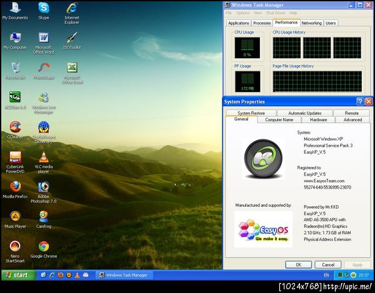Switch to the Networking tab
This screenshot has width=375, height=293.
[x=311, y=23]
